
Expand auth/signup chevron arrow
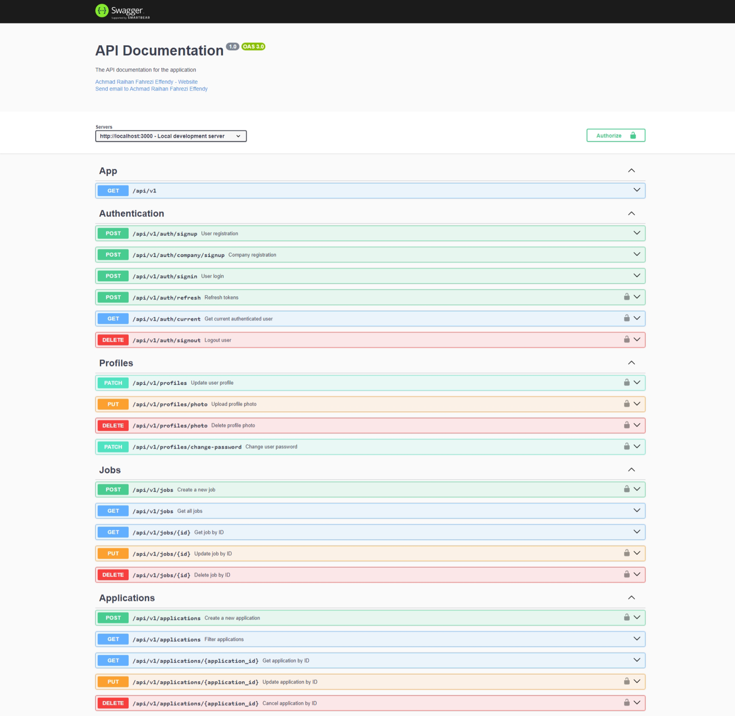[x=637, y=233]
